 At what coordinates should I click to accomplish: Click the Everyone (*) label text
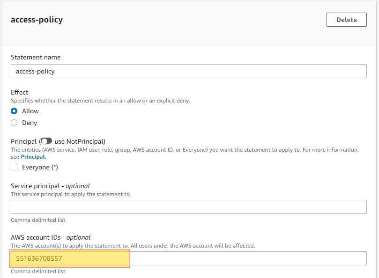click(x=40, y=168)
